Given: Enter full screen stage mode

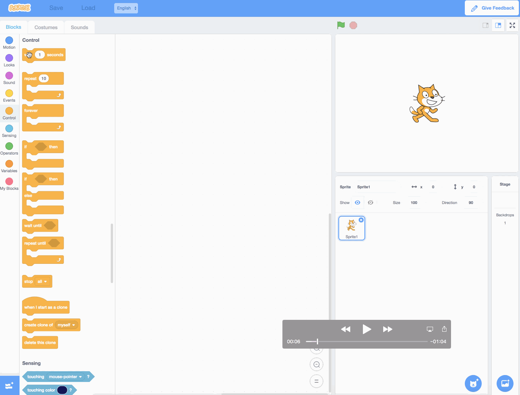Looking at the screenshot, I should tap(512, 25).
